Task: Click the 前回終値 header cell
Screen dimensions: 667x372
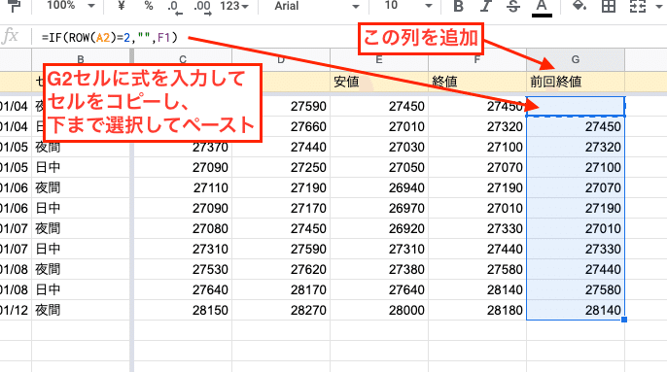Action: point(576,82)
